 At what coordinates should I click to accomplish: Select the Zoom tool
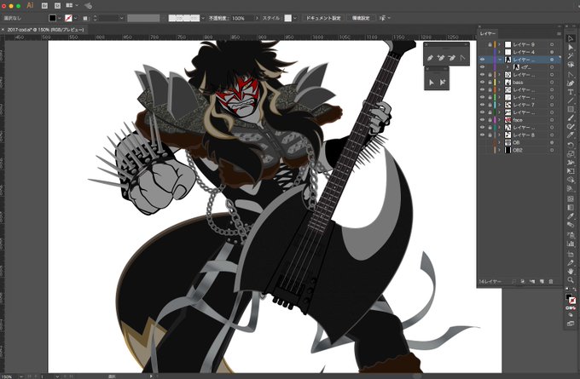point(571,280)
